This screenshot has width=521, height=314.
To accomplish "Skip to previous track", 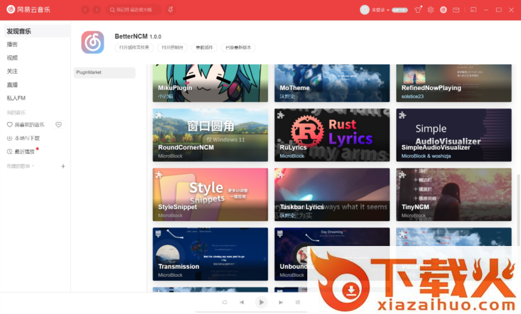I will [x=242, y=302].
